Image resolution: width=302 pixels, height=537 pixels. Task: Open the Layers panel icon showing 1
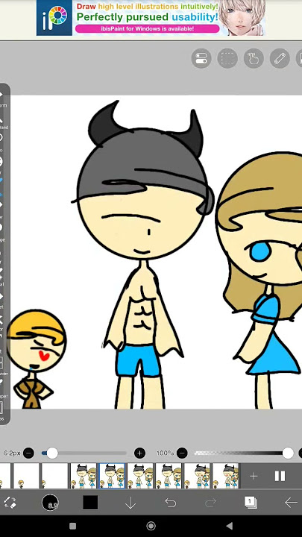pos(251,503)
